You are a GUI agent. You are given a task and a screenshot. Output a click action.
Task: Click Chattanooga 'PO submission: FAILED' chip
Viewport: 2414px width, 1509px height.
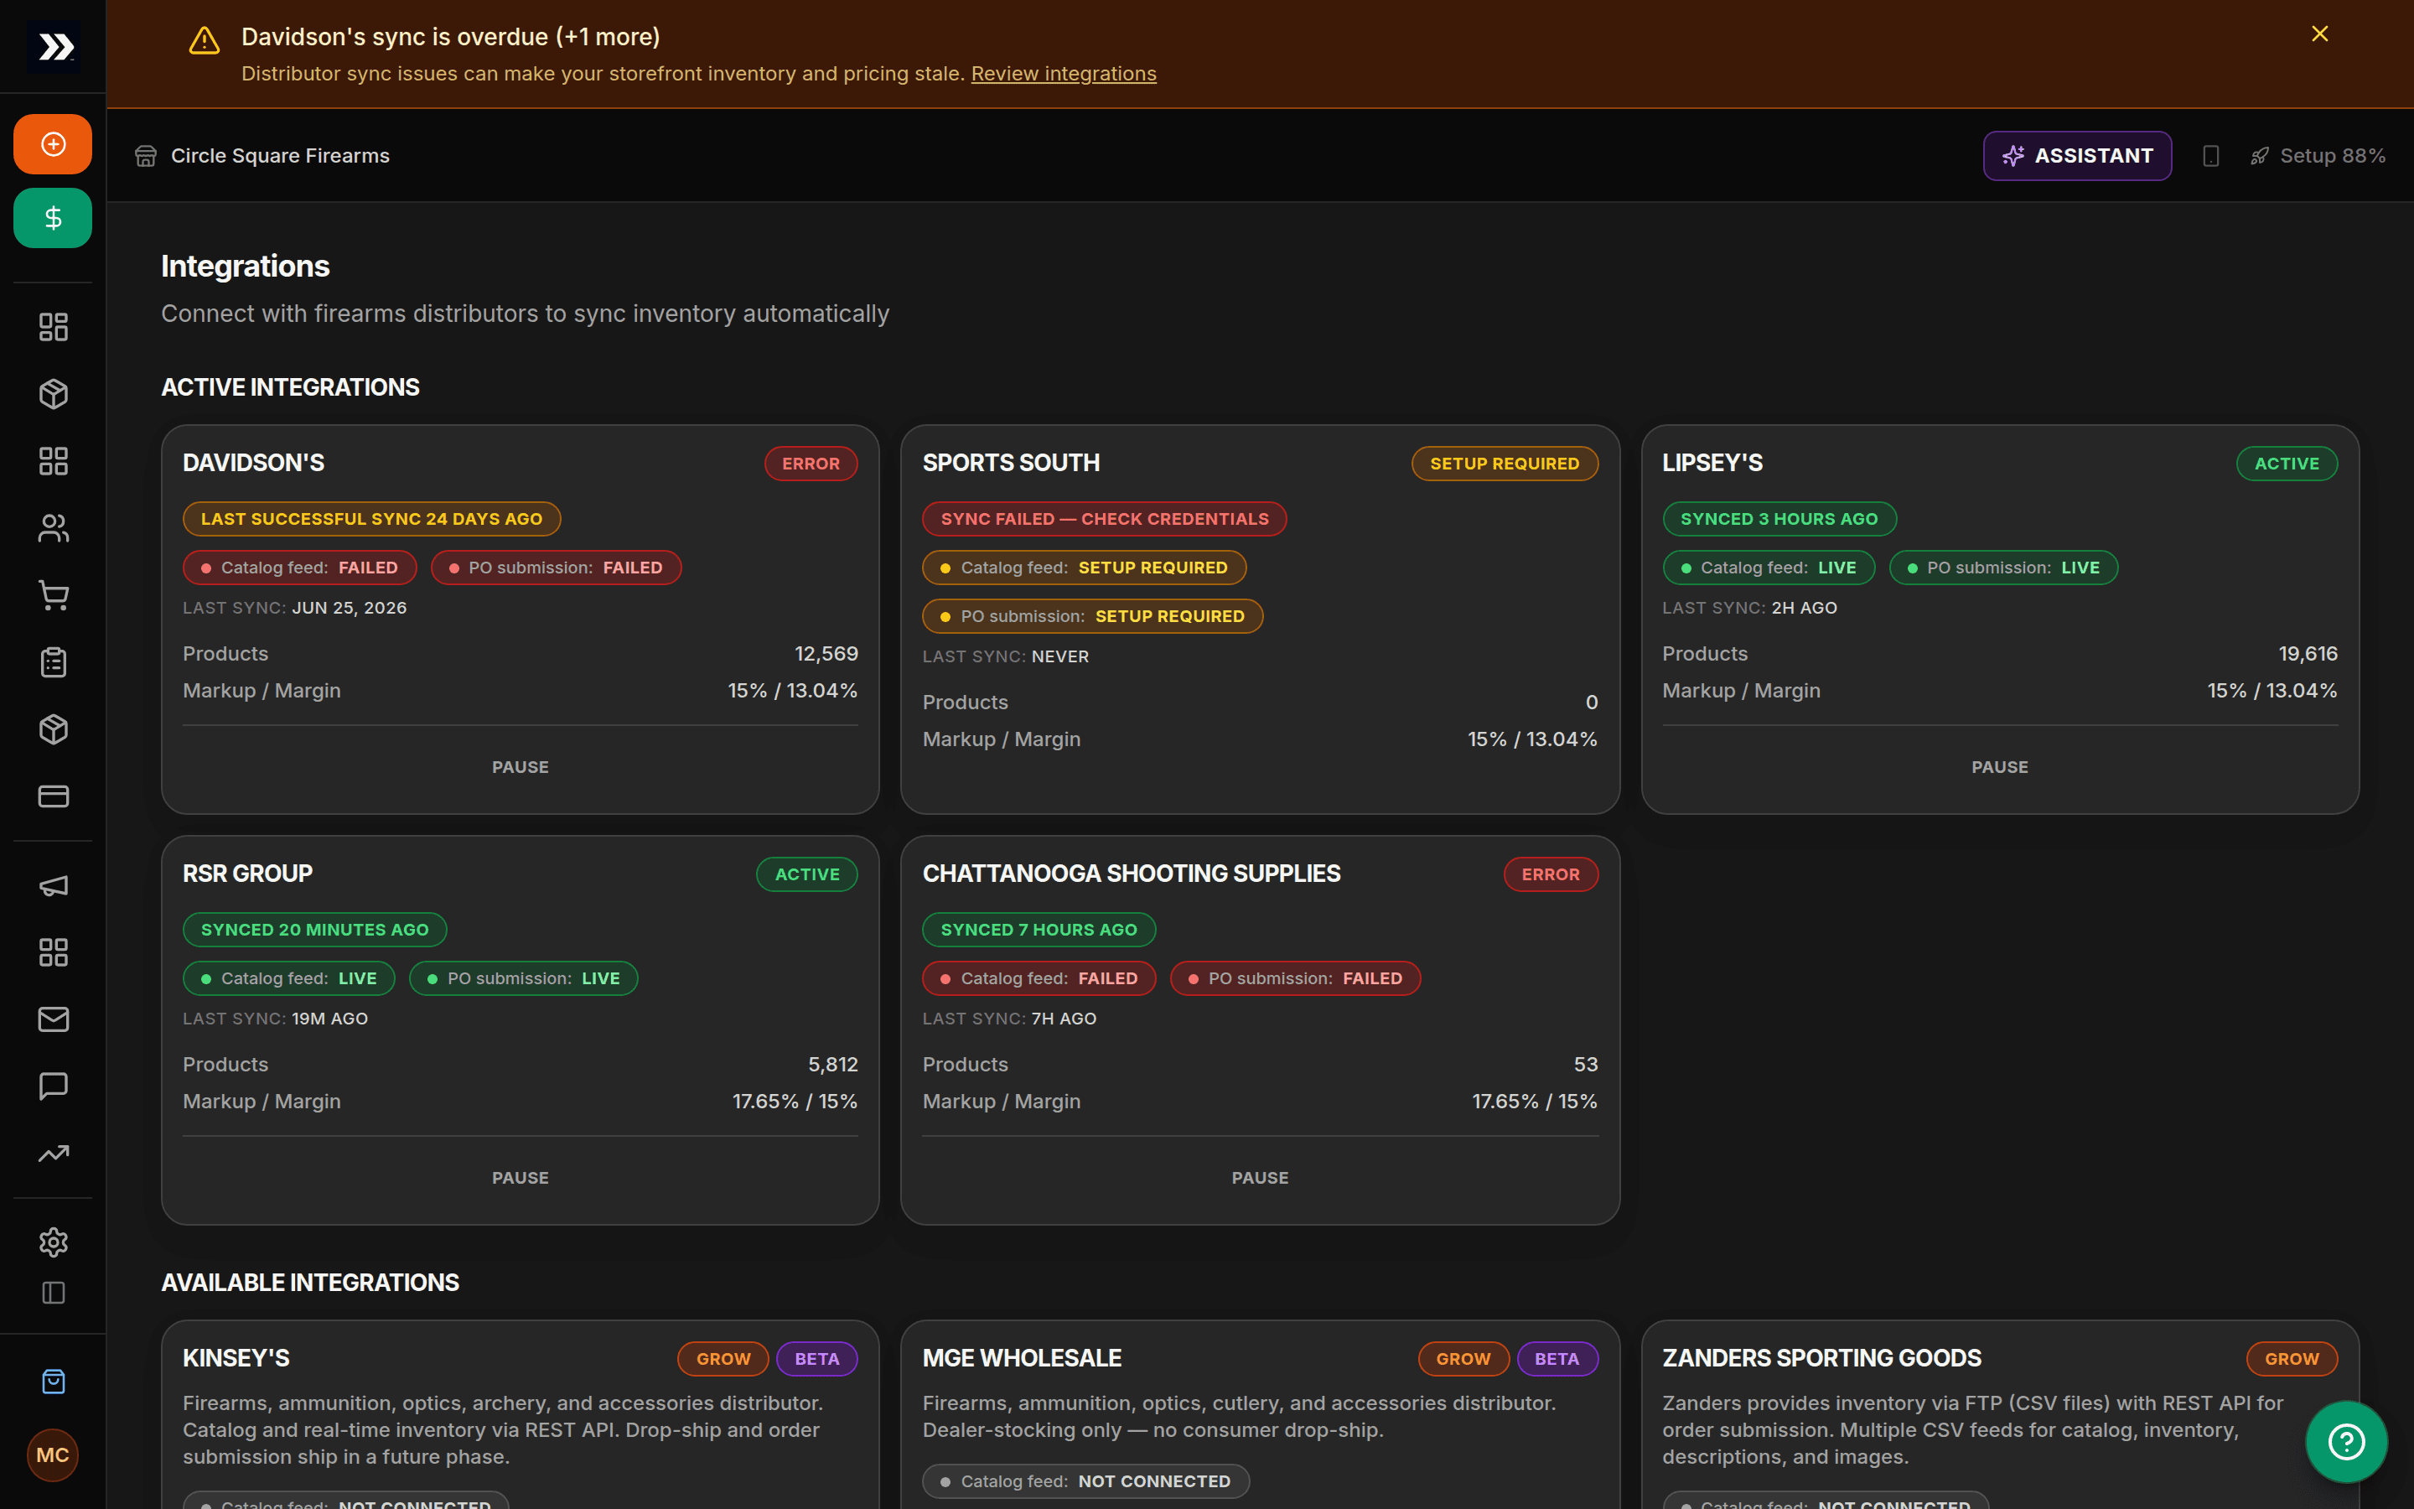(x=1295, y=978)
